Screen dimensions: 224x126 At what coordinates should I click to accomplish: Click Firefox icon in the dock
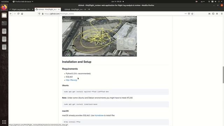[4, 7]
